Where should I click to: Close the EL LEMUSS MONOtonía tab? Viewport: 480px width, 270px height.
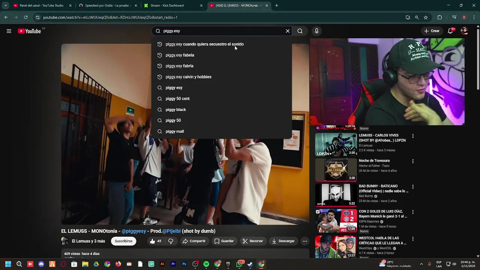click(x=267, y=6)
